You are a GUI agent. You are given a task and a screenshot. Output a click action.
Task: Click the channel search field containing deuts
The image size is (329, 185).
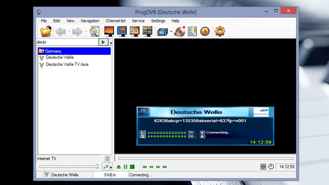pyautogui.click(x=67, y=42)
